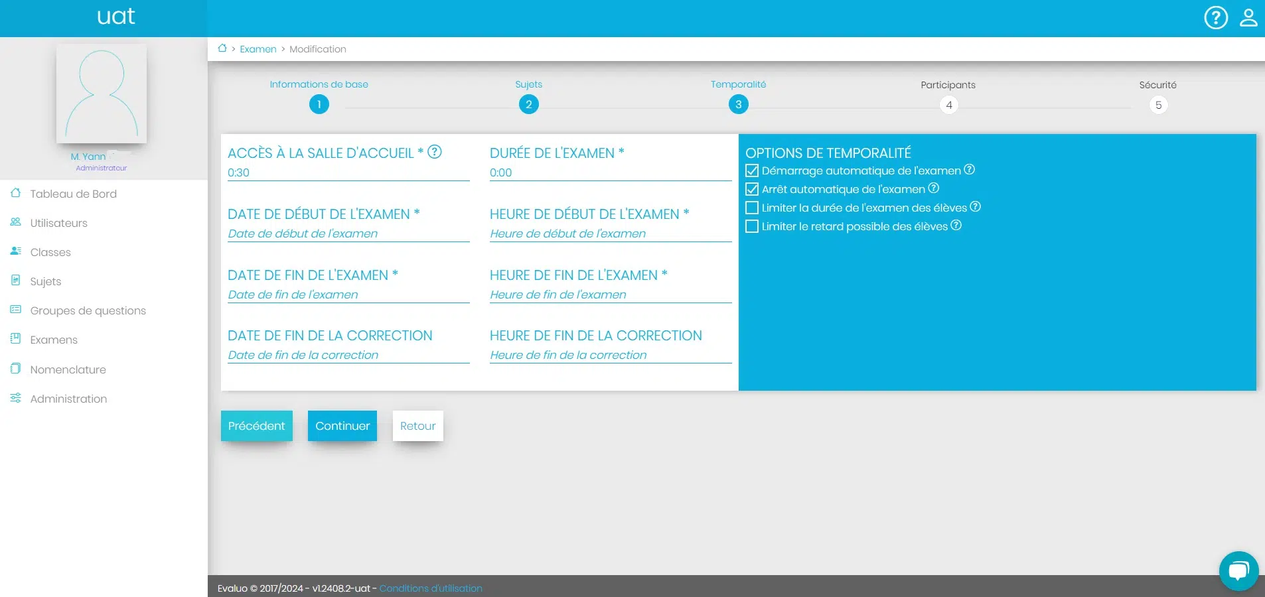This screenshot has width=1265, height=597.
Task: Click the user avatar thumbnail in sidebar
Action: 102,94
